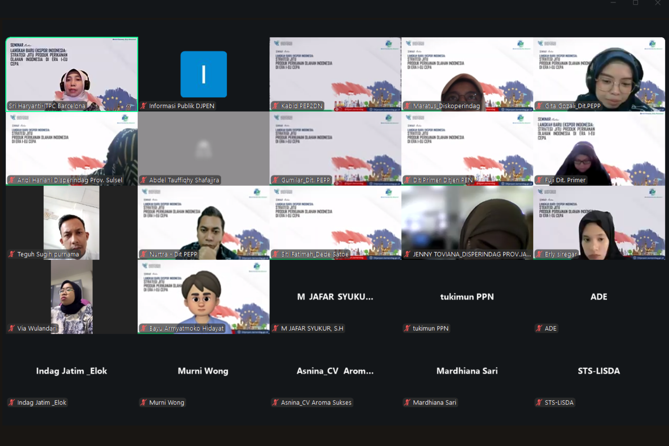
Task: Click muted mic icon next to Murni Wong
Action: 143,402
